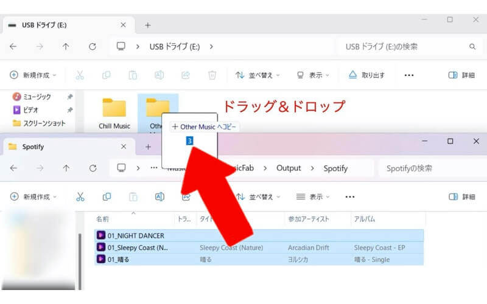
Task: Click Share icon in USB drive toolbar
Action: [186, 75]
